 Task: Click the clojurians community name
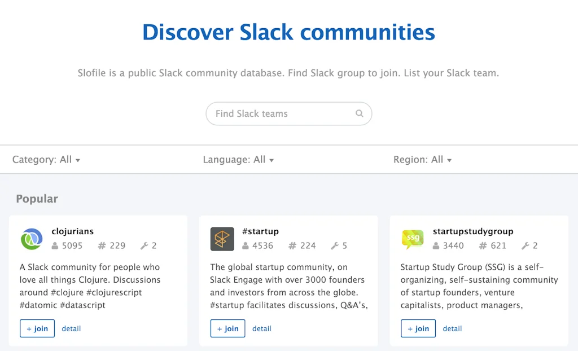coord(72,231)
